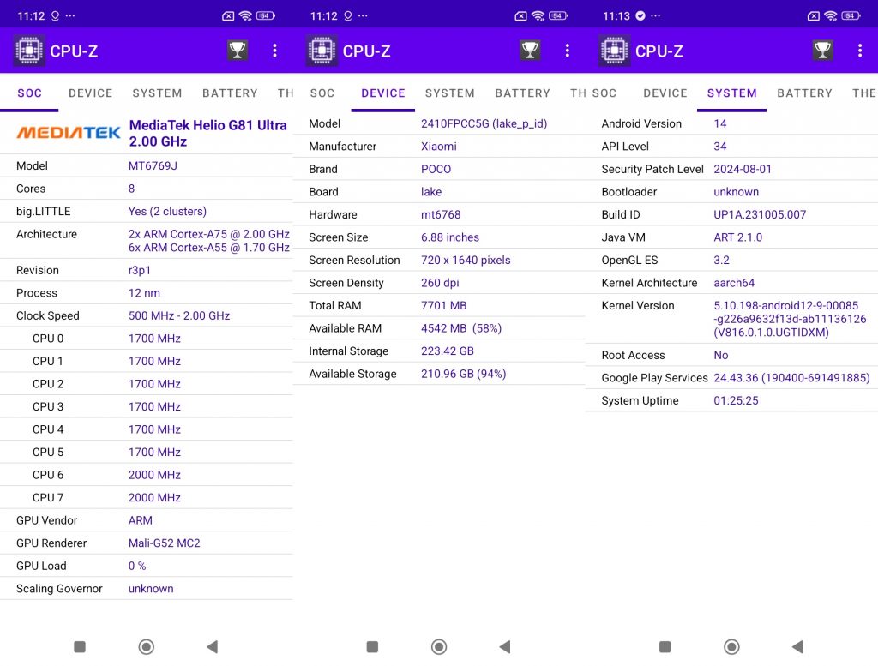Viewport: 878px width, 666px height.
Task: Select the SOC tab in the left screenshot
Action: 30,93
